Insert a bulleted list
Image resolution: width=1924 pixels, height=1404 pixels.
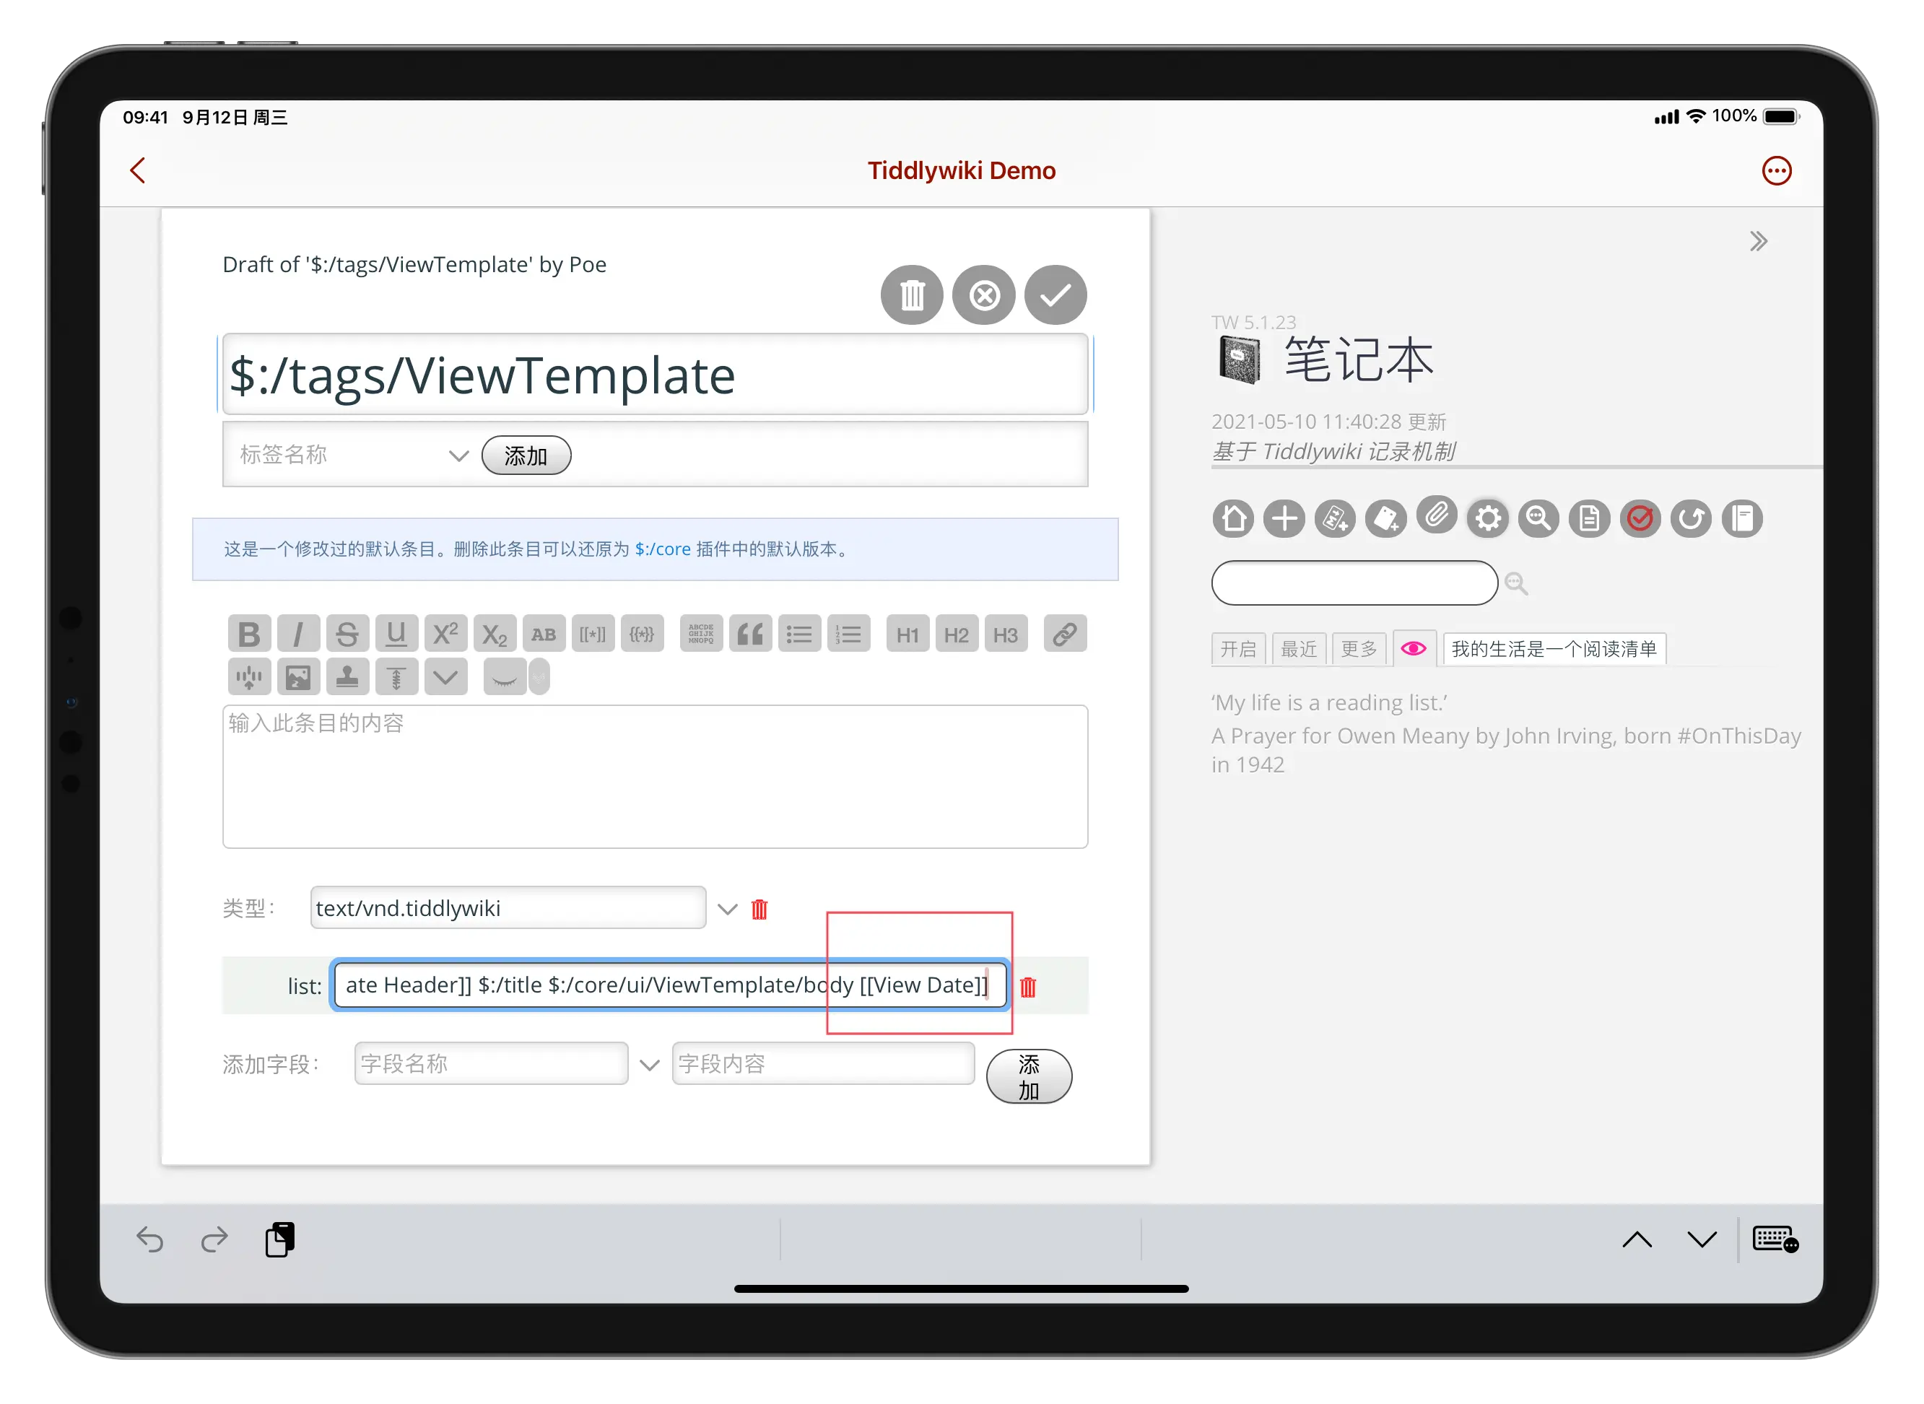(800, 634)
